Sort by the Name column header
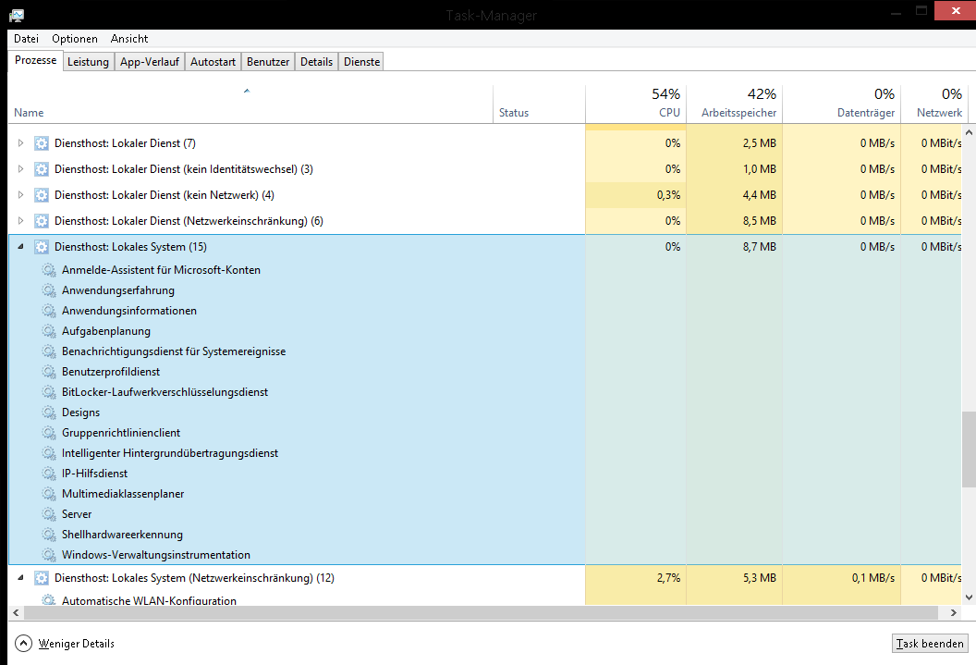Screen dimensions: 976x665 point(250,104)
